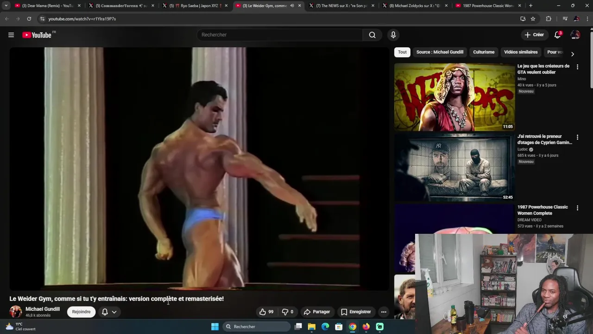Bookmark this page with the star

(533, 19)
